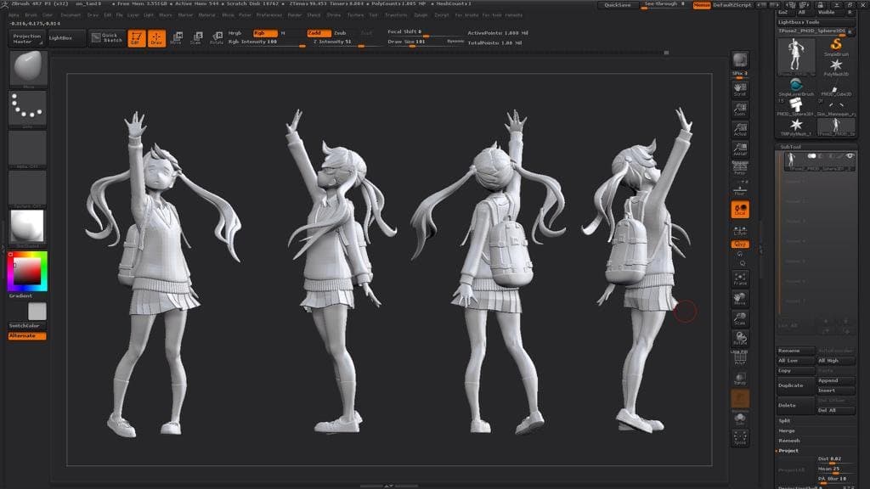Screen dimensions: 870x489
Task: Toggle the Xyz rotation button
Action: coord(740,244)
